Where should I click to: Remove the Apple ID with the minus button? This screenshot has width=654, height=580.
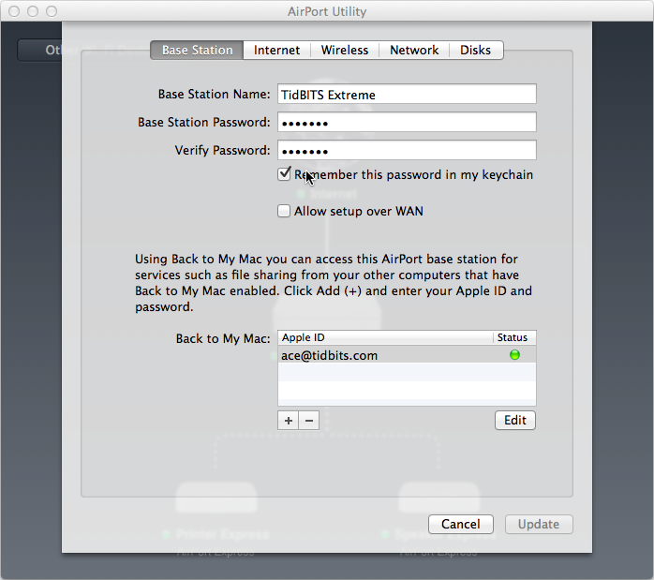pyautogui.click(x=309, y=421)
